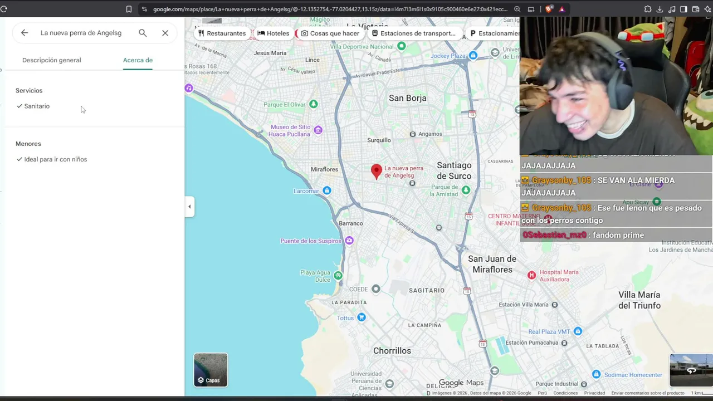This screenshot has height=401, width=713.
Task: Click the bookmark icon in the address bar
Action: pos(129,9)
